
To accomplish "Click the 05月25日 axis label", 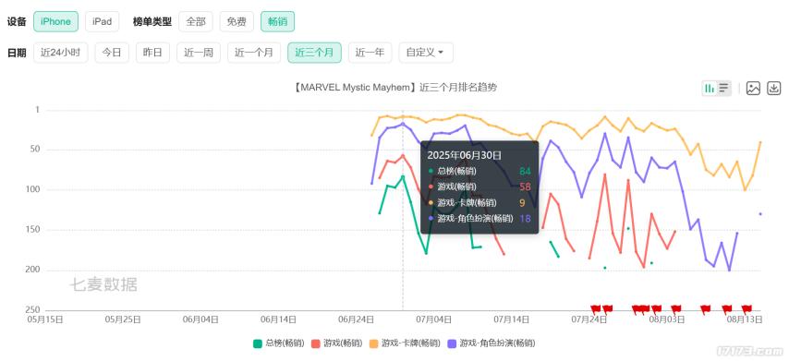I will point(124,319).
